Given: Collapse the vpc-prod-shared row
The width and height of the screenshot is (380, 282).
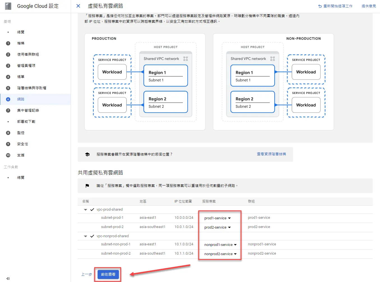Looking at the screenshot, I should pyautogui.click(x=86, y=210).
